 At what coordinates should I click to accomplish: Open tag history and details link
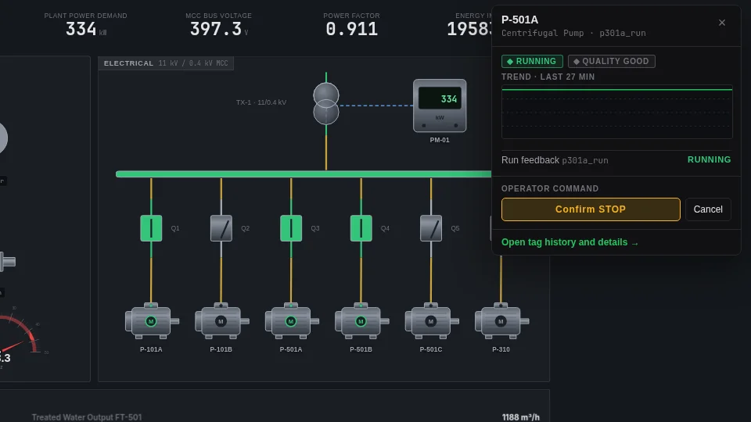[570, 242]
